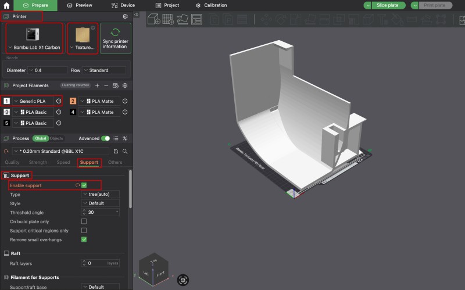Viewport: 465px width, 290px height.
Task: Switch to the Project tab
Action: [167, 5]
